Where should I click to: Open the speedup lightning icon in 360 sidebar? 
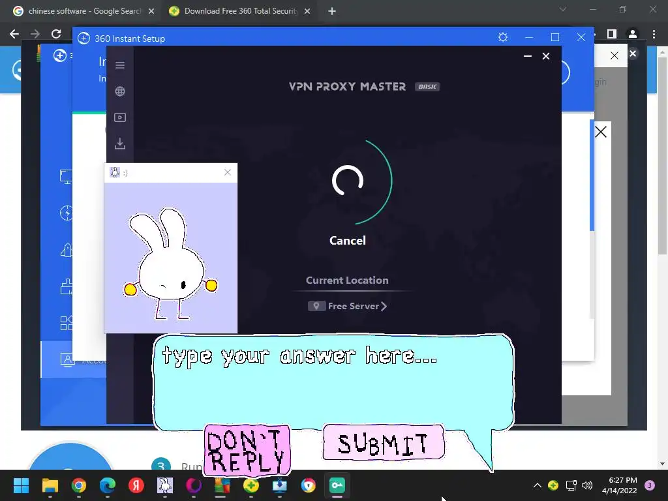pyautogui.click(x=66, y=213)
